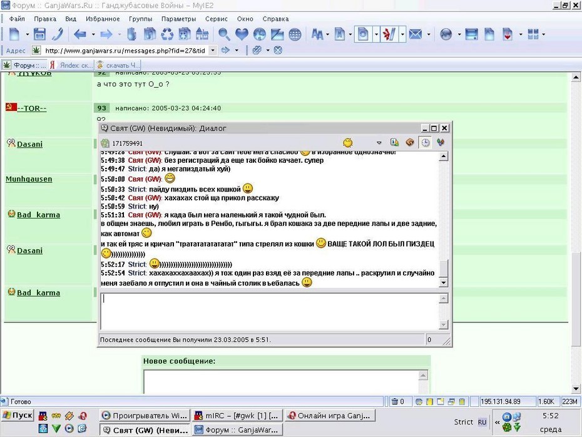Click the AA text size icon
Screen dimensions: 582x437
[317, 34]
